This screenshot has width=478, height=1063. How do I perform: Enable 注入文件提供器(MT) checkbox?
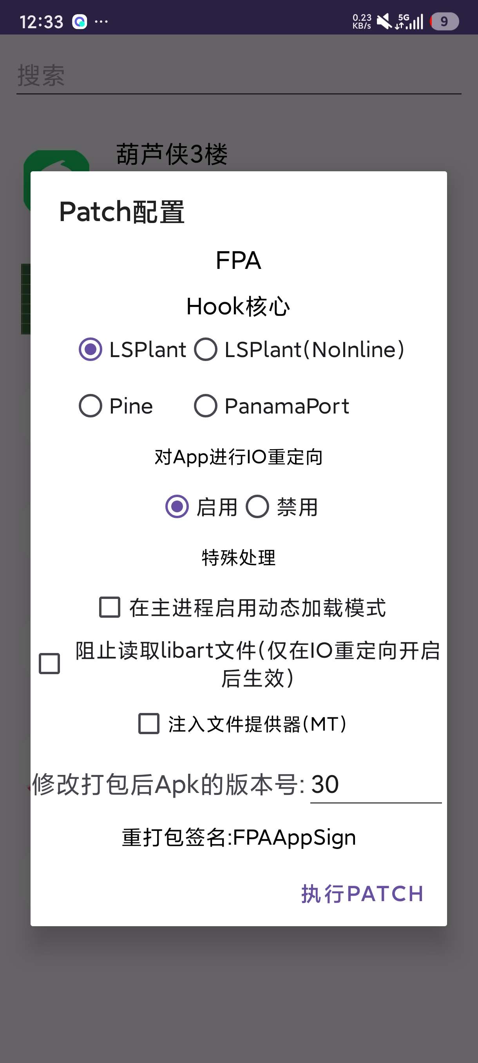149,724
